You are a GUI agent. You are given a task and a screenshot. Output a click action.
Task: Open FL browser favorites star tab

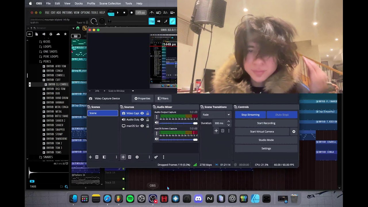(x=65, y=34)
